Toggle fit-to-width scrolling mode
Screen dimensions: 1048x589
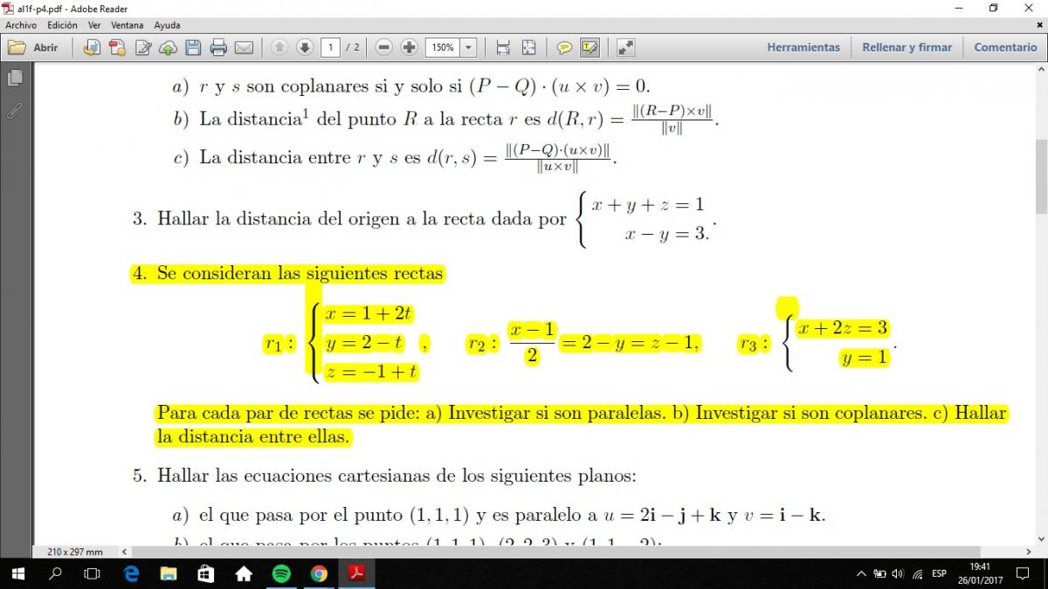tap(503, 48)
